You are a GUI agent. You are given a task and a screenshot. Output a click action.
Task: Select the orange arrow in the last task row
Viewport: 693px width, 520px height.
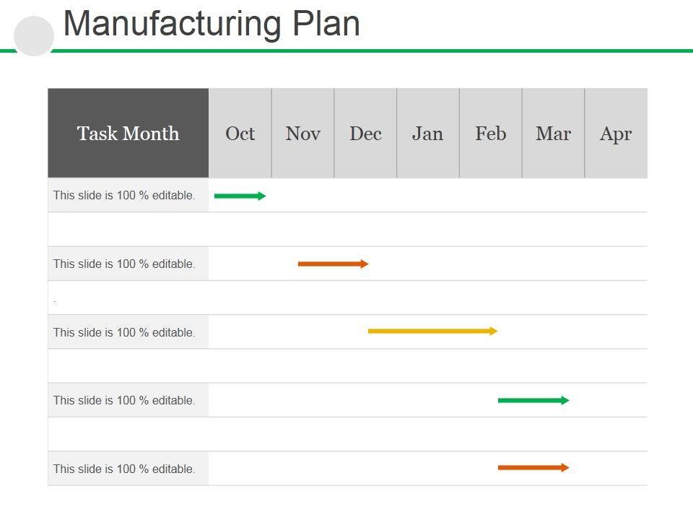point(533,468)
